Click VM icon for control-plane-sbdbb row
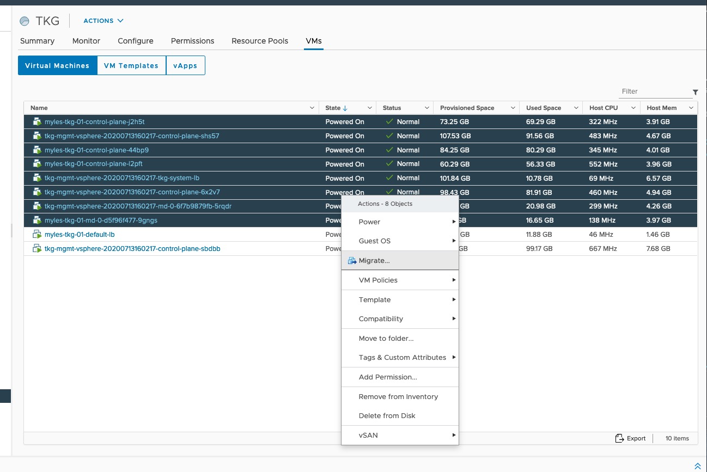Viewport: 707px width, 472px height. pyautogui.click(x=37, y=249)
